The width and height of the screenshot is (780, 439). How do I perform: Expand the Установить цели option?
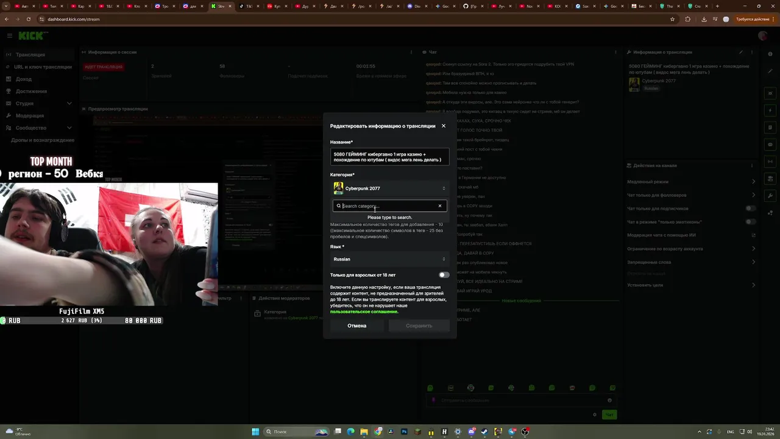(x=691, y=285)
